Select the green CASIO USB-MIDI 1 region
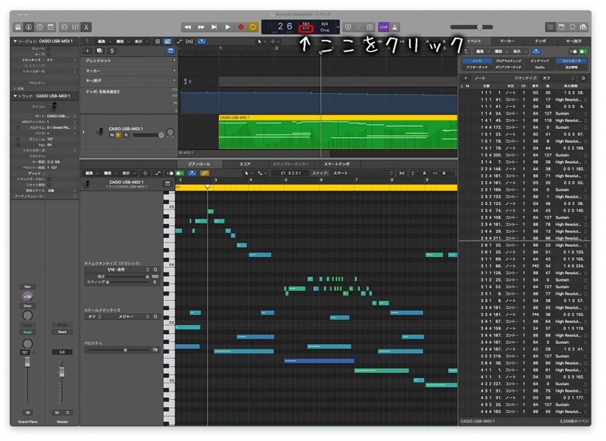 click(x=338, y=132)
